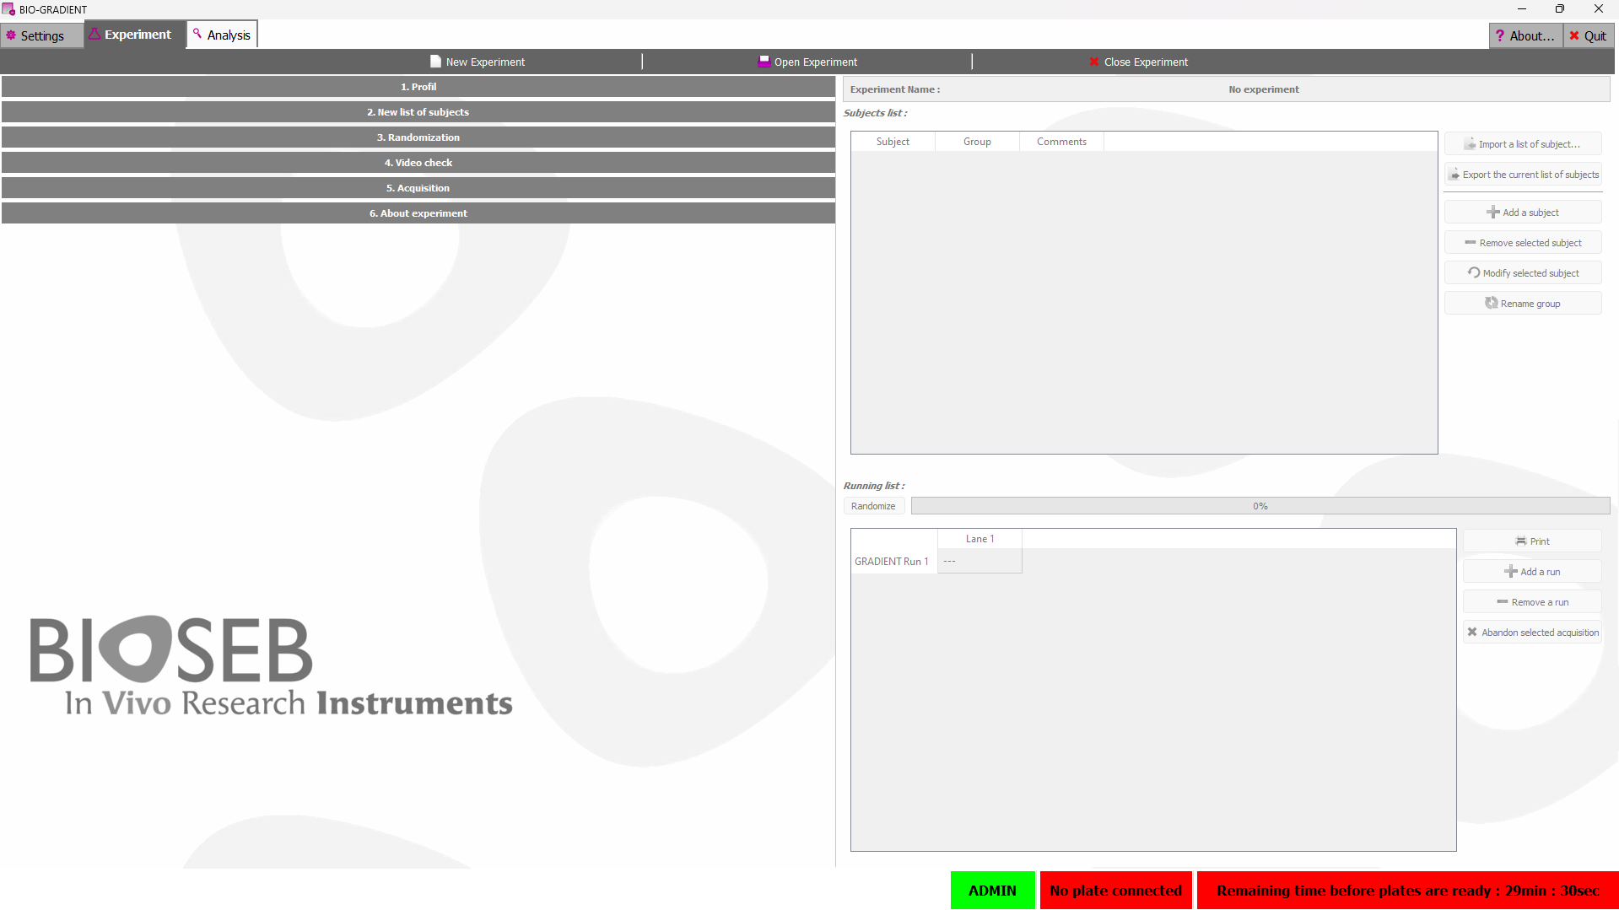The height and width of the screenshot is (910, 1619).
Task: Open the 6. About experiment section
Action: (x=418, y=213)
